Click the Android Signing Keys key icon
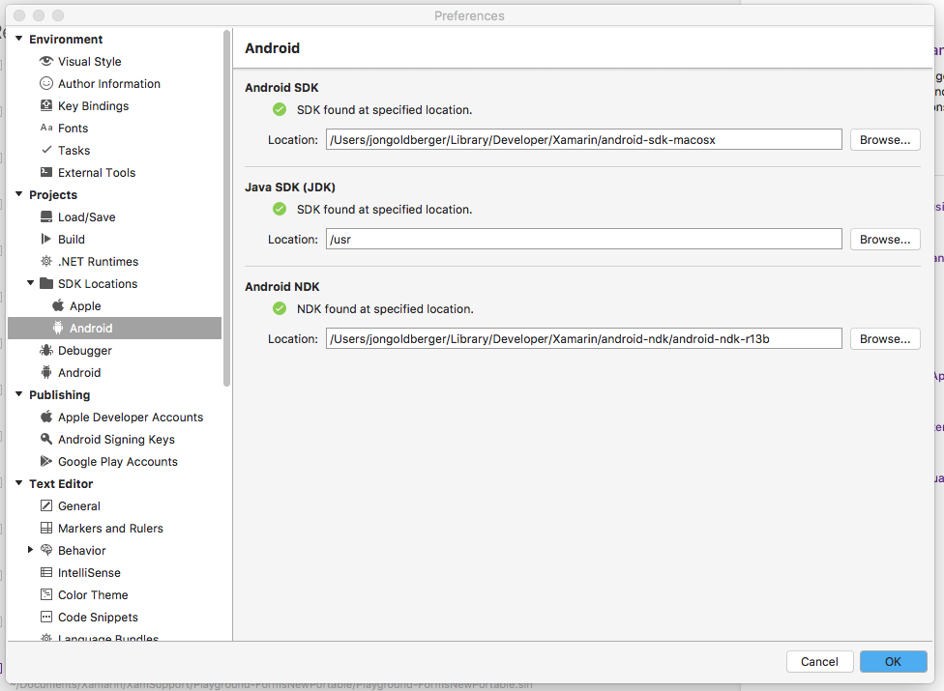 point(46,439)
